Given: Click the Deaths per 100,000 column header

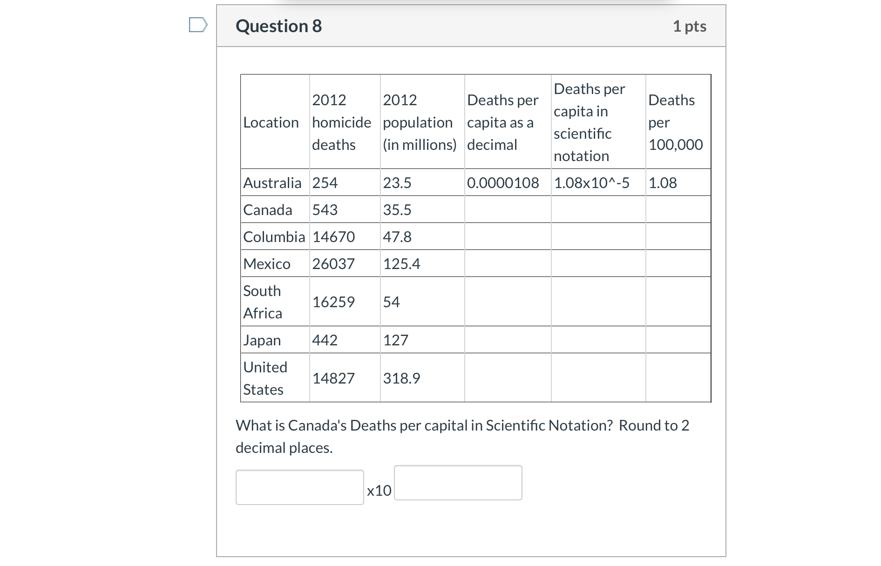Looking at the screenshot, I should tap(675, 122).
